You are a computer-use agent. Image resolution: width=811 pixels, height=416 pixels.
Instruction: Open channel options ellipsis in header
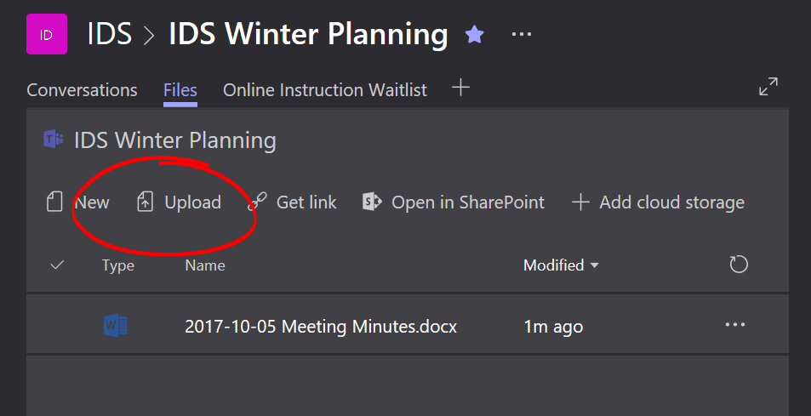(x=522, y=34)
